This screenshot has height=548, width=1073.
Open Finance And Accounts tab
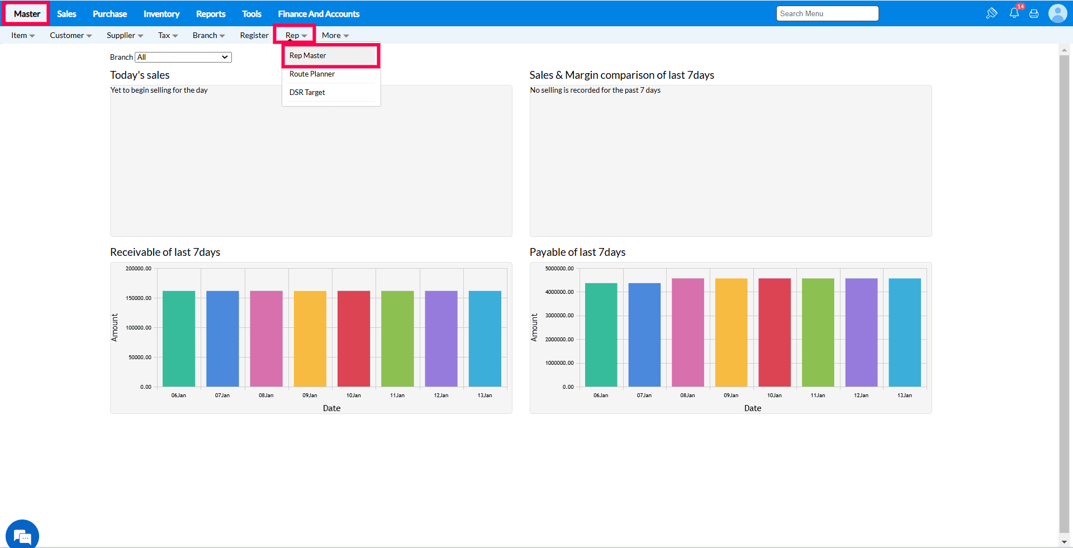[x=319, y=13]
